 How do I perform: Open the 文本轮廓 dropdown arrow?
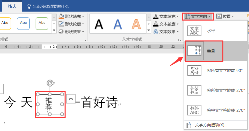pos(177,24)
